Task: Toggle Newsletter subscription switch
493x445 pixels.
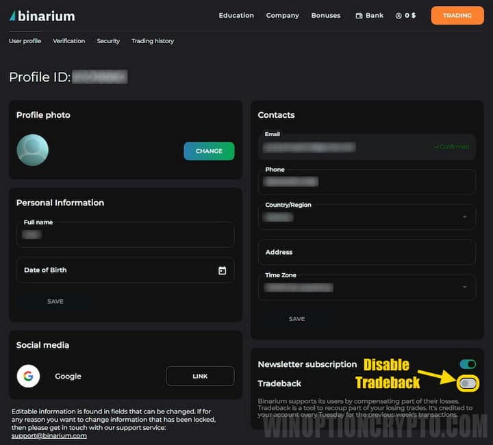Action: pos(468,364)
